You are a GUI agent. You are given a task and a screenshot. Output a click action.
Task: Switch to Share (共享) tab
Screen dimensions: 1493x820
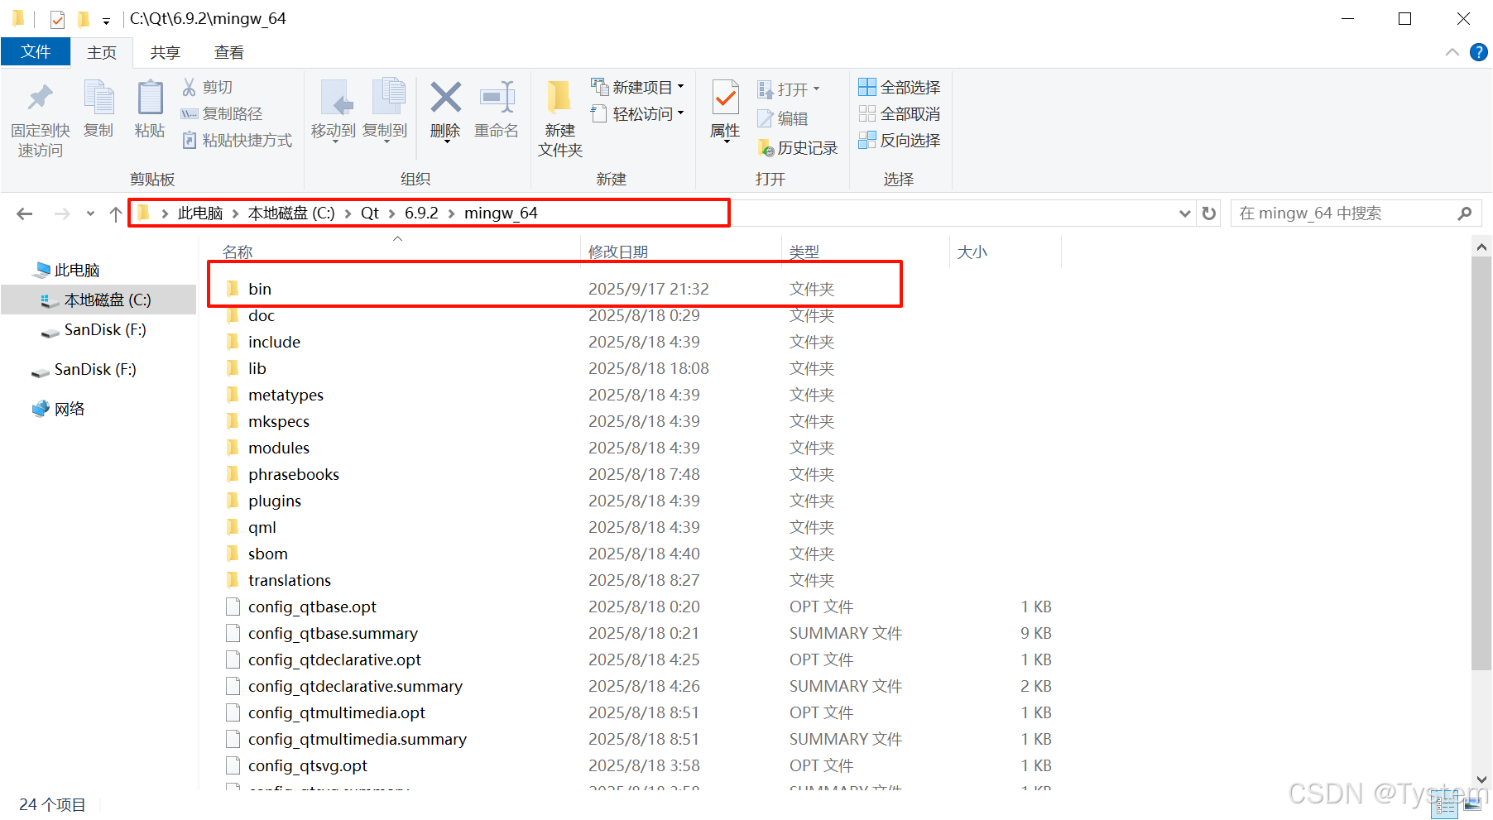tap(165, 52)
